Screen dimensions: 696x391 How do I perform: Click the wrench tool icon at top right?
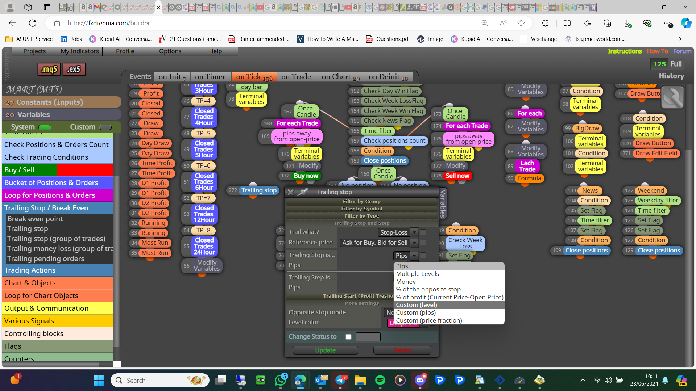672,98
